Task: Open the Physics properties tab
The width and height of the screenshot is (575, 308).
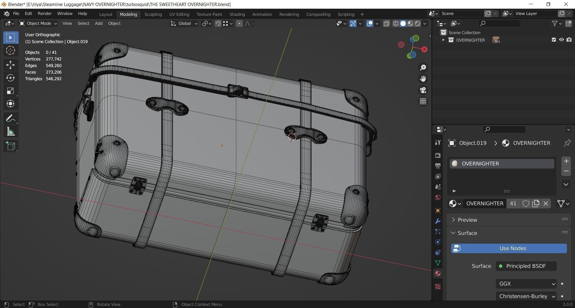Action: (x=438, y=242)
